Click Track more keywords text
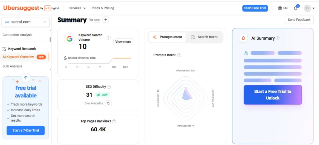Screen dimensions: 319x145 [x=27, y=104]
